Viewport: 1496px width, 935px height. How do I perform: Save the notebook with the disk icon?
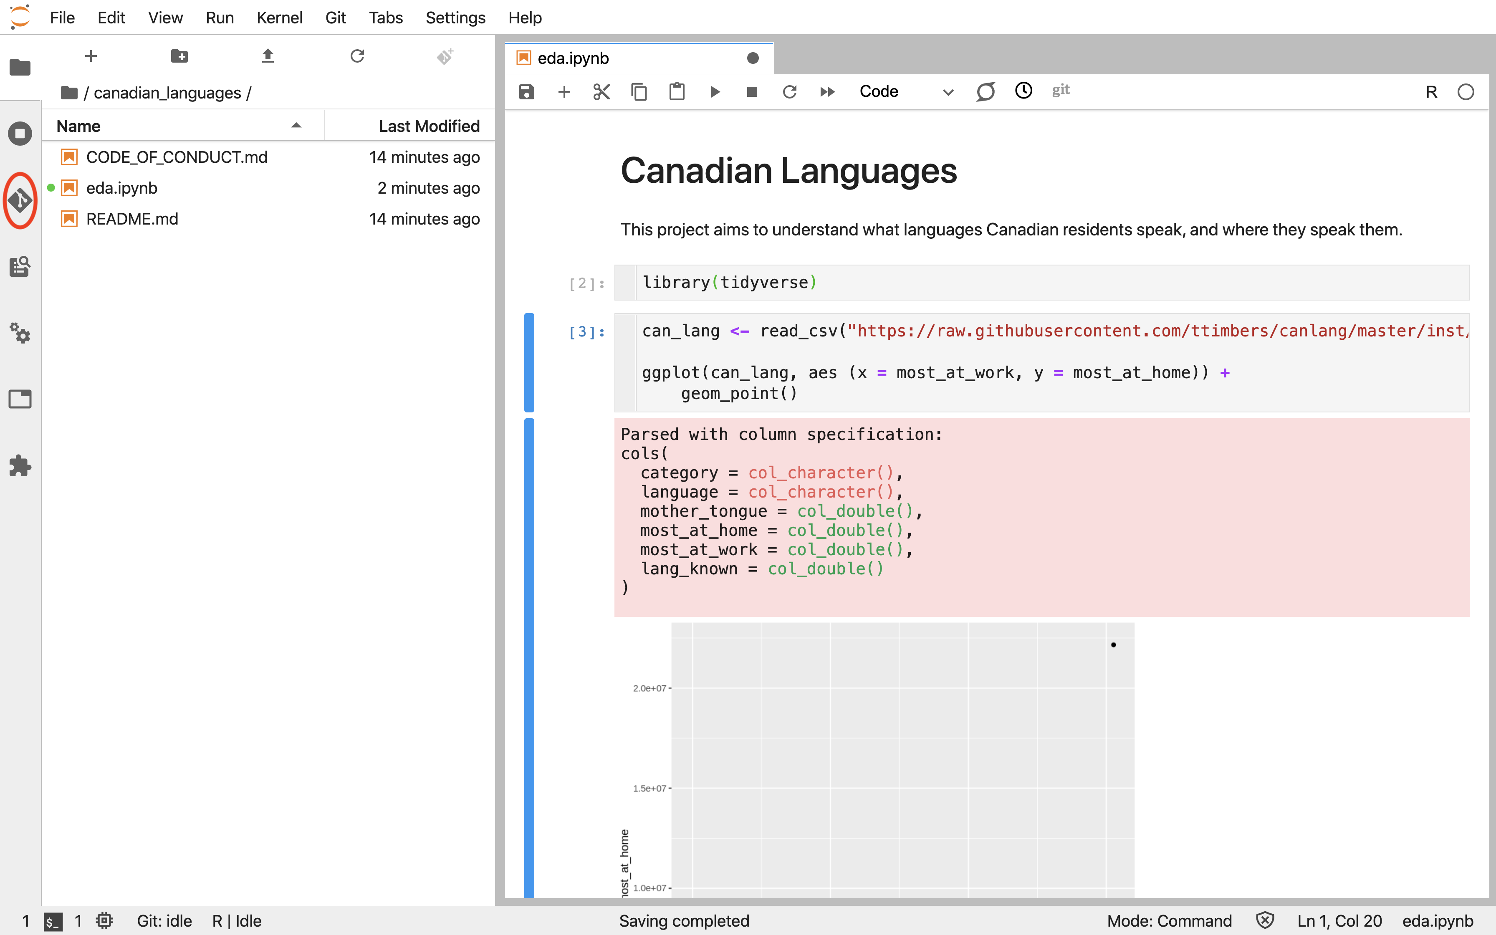tap(526, 92)
